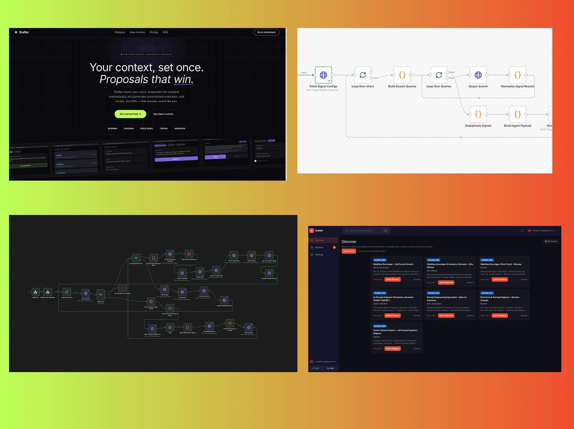Click the Features navigation link

click(x=120, y=33)
